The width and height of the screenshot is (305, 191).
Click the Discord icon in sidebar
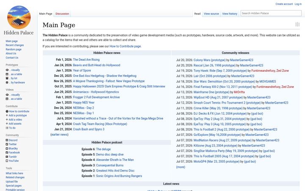[x=7, y=140]
